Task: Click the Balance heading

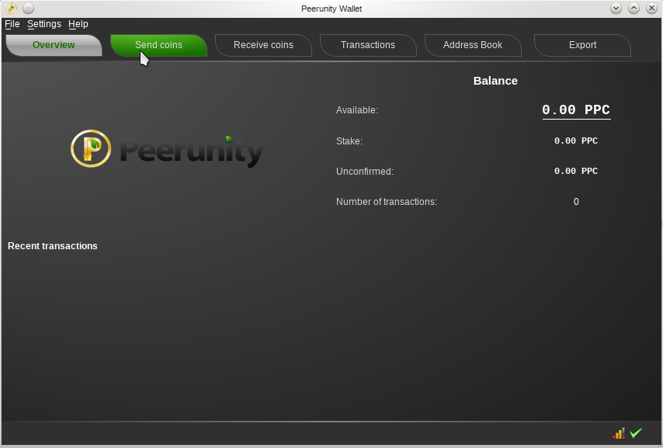Action: [495, 81]
